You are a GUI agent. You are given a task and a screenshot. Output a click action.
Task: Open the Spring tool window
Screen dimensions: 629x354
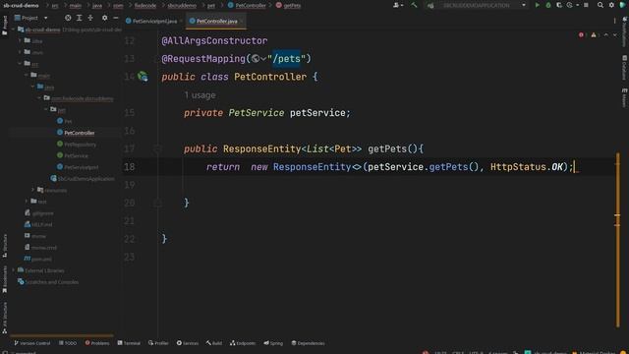tap(273, 343)
